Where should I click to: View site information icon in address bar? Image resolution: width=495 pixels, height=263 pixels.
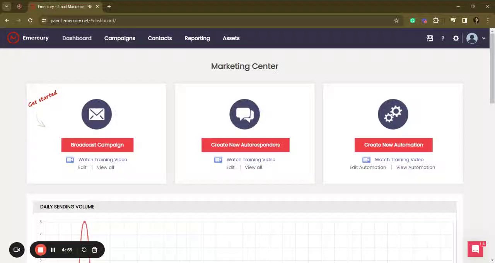point(44,20)
